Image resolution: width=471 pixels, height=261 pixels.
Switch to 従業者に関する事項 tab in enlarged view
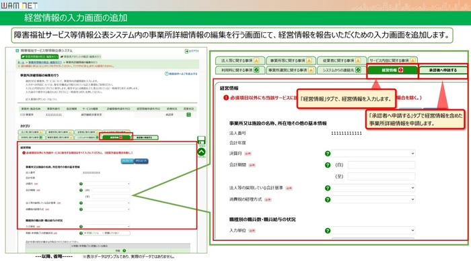tap(342, 60)
